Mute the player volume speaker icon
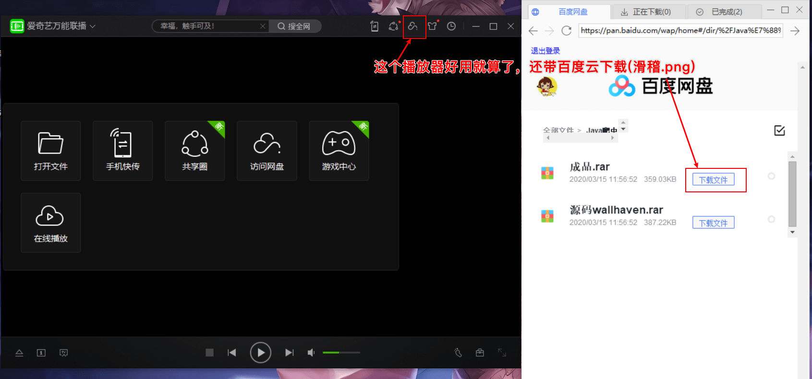 [311, 353]
